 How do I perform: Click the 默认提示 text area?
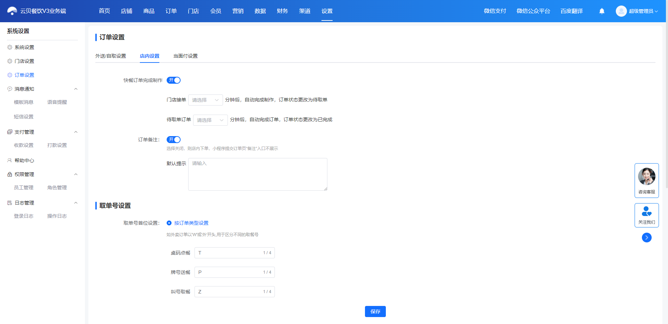pos(258,174)
